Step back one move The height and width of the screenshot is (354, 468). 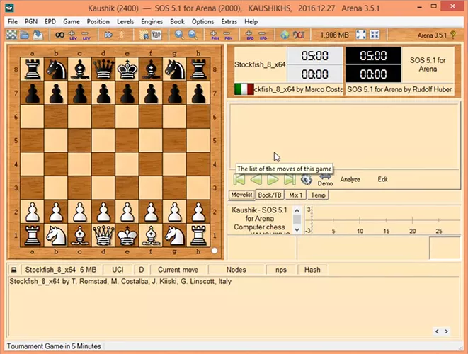click(256, 179)
